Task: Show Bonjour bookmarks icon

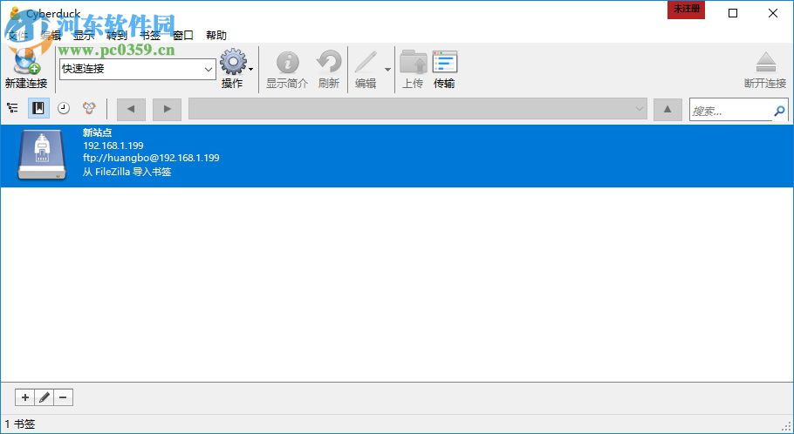Action: click(89, 108)
